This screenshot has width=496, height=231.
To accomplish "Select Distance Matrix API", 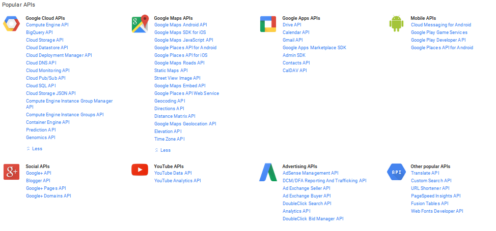I will 175,116.
